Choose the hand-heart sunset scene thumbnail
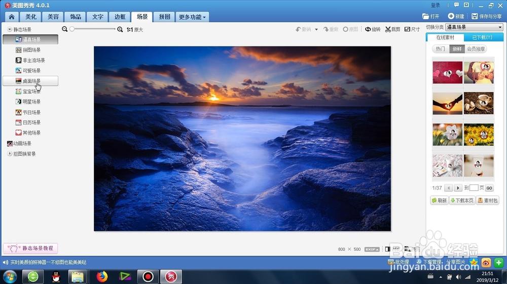507x284 pixels. [x=448, y=104]
